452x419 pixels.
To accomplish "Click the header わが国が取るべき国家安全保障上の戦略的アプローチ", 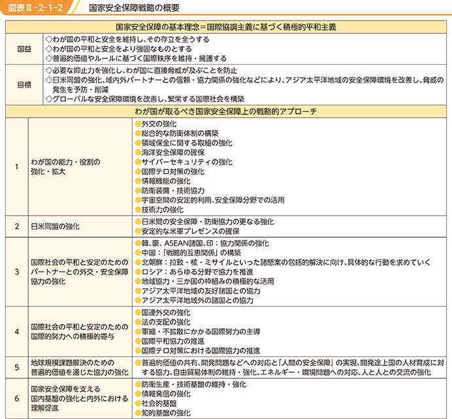I will (x=226, y=111).
